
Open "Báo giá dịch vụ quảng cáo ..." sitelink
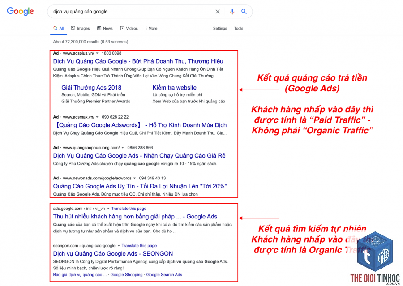coord(80,275)
